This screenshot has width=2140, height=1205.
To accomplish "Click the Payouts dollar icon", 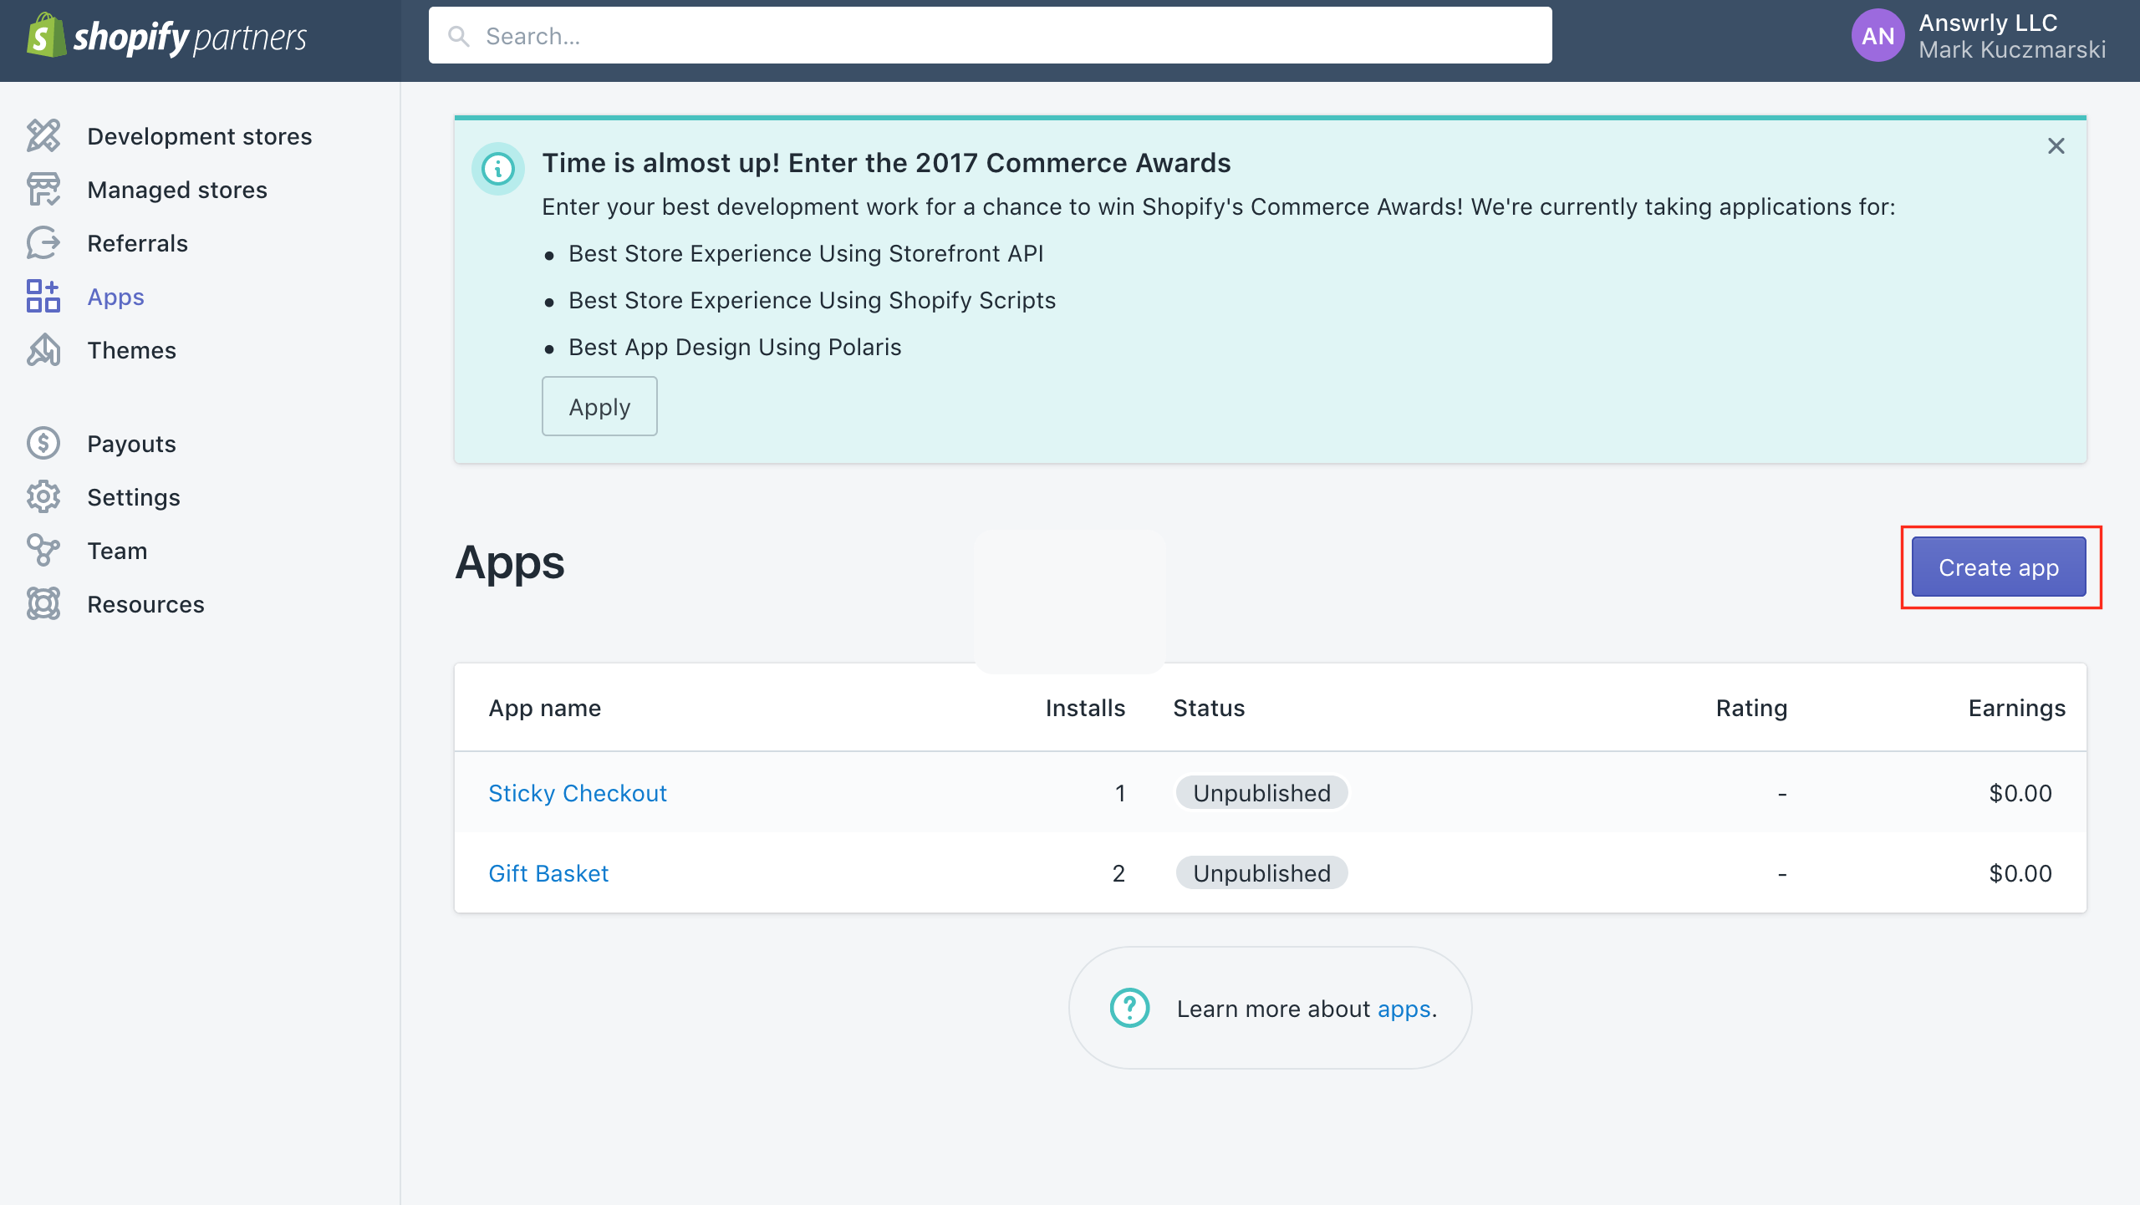I will (x=43, y=444).
